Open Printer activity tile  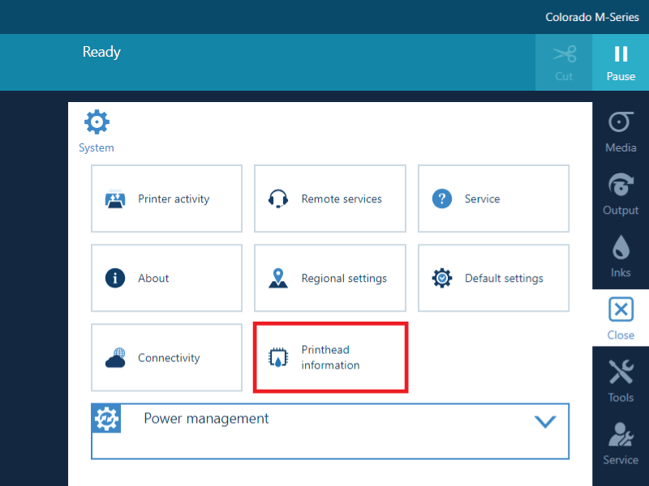166,198
